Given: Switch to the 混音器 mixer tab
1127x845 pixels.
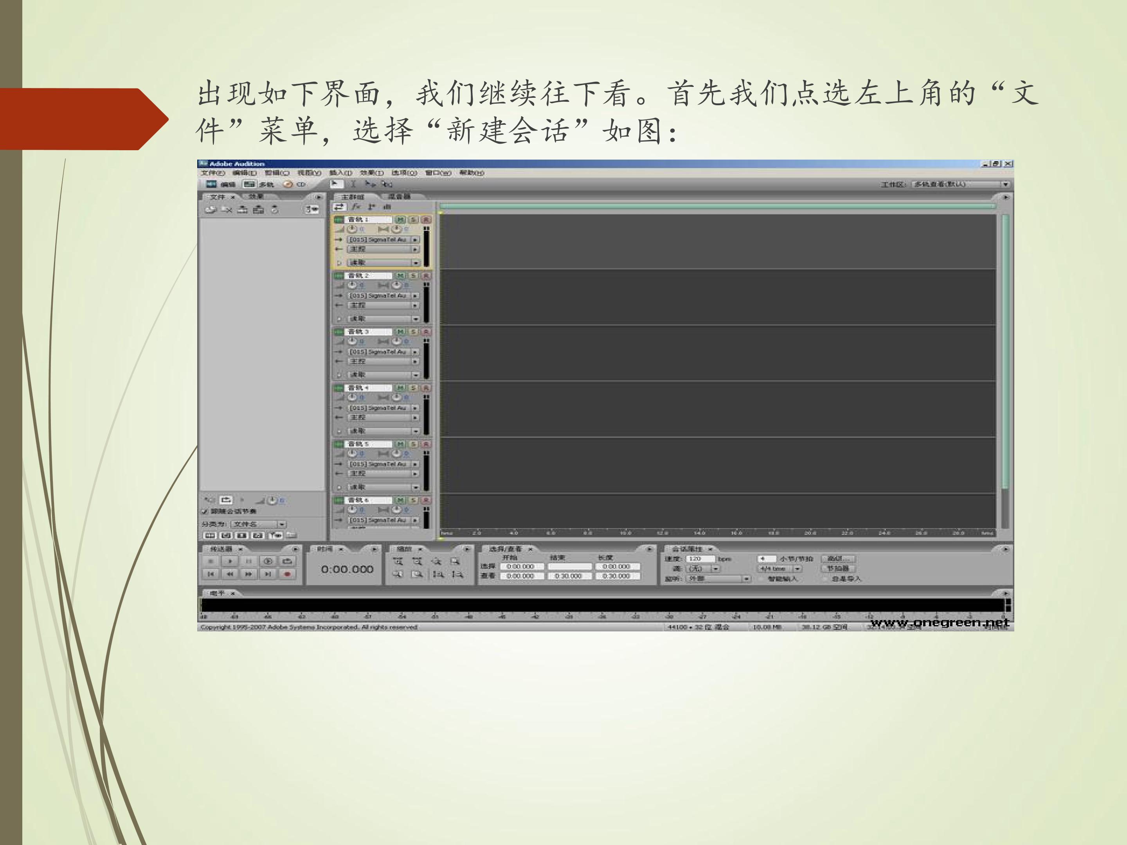Looking at the screenshot, I should [x=399, y=197].
